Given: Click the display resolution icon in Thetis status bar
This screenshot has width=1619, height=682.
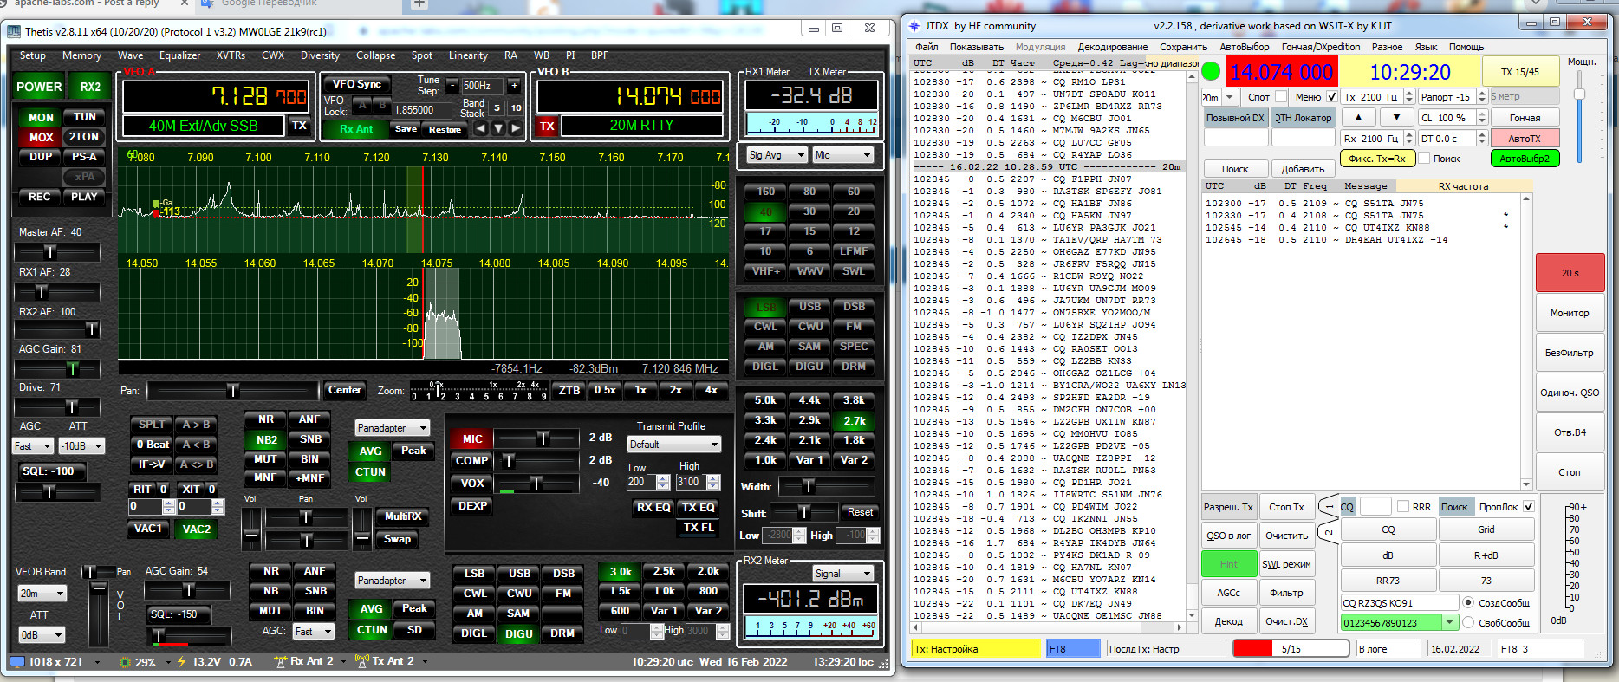Looking at the screenshot, I should click(16, 661).
